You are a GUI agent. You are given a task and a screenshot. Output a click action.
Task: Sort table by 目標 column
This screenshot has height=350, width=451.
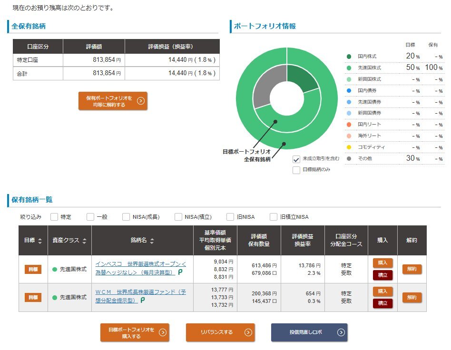pyautogui.click(x=40, y=241)
